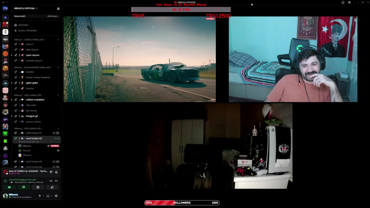Open microphone input device dropdown arrow
This screenshot has width=370, height=208.
point(43,196)
